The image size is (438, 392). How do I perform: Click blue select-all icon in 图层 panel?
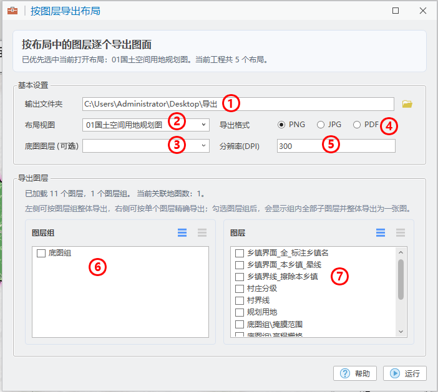pyautogui.click(x=381, y=232)
